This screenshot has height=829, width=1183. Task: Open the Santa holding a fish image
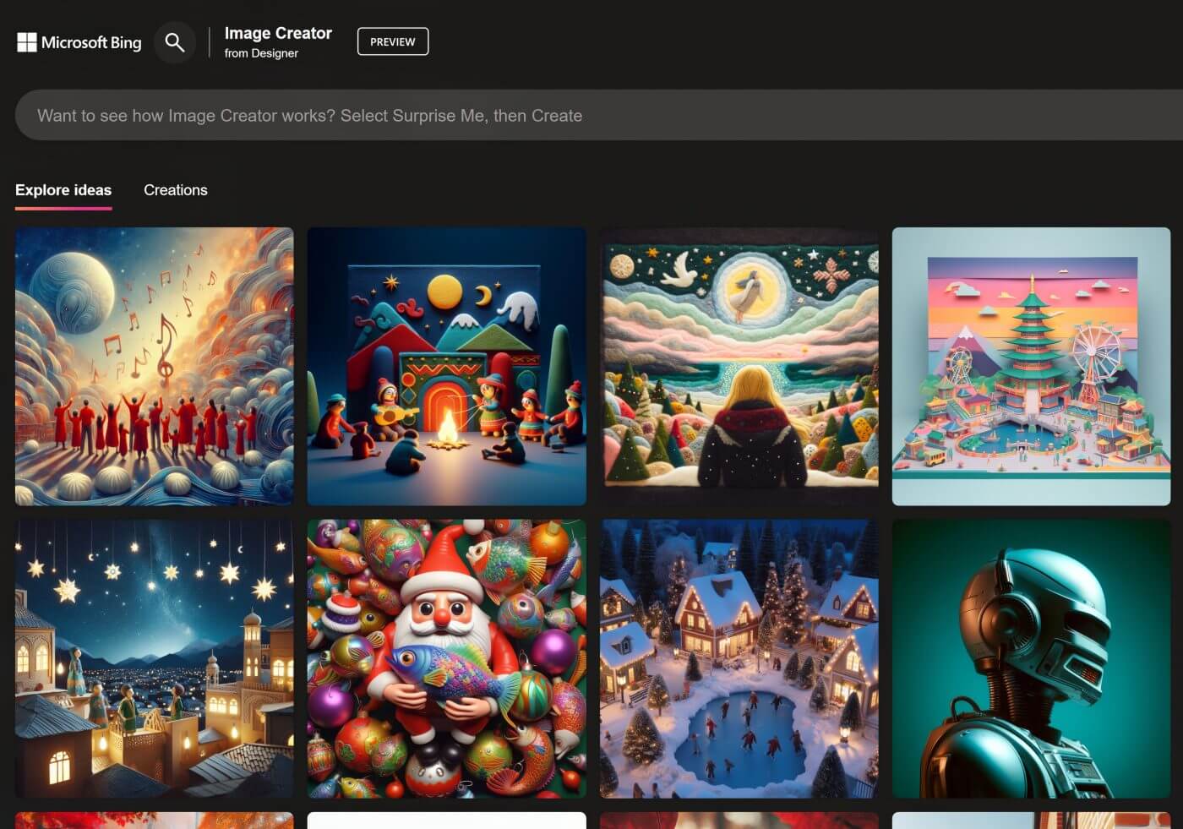[446, 659]
